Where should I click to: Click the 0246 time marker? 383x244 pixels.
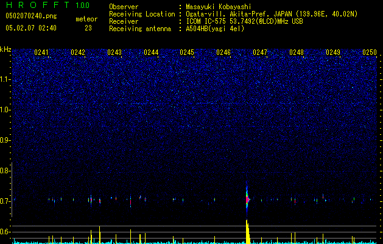[x=223, y=52]
